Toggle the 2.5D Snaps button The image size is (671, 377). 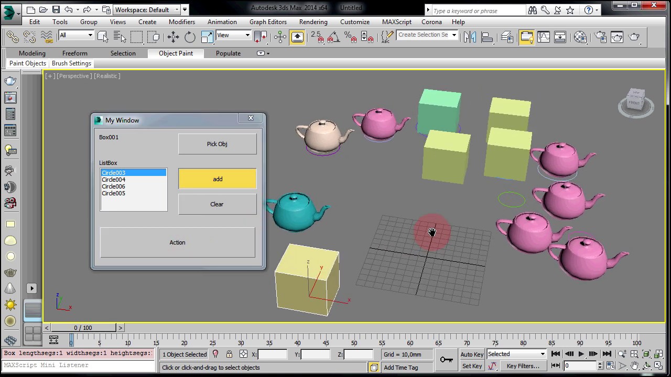(x=316, y=37)
